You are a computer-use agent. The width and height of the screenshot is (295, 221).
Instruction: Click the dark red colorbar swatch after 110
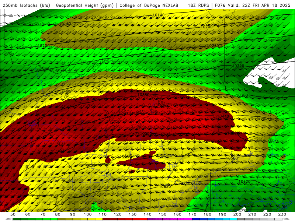pyautogui.click(x=107, y=219)
